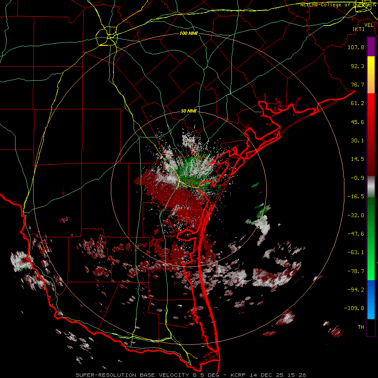
Task: Click the -109.8 velocity scale value
Action: pyautogui.click(x=354, y=308)
